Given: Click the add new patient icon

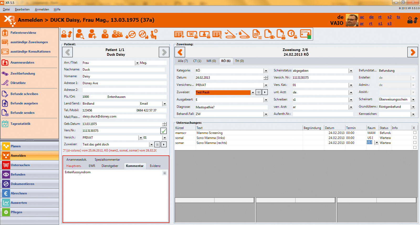Looking at the screenshot, I should [92, 34].
